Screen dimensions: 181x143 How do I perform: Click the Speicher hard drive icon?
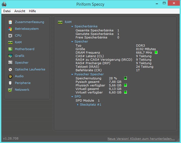tap(10, 63)
